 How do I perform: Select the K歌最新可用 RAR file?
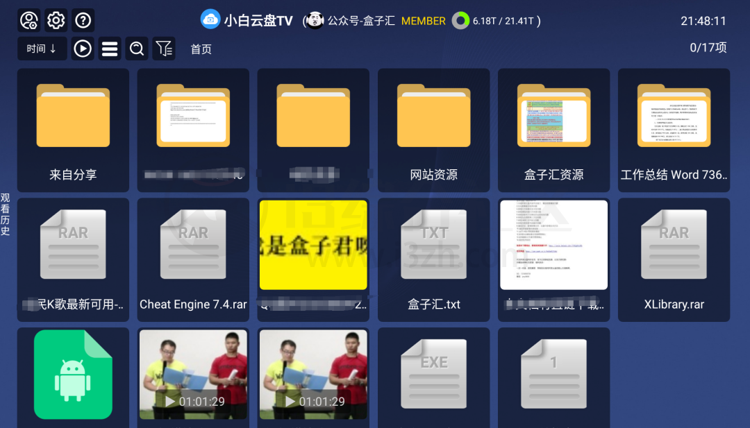(x=73, y=259)
